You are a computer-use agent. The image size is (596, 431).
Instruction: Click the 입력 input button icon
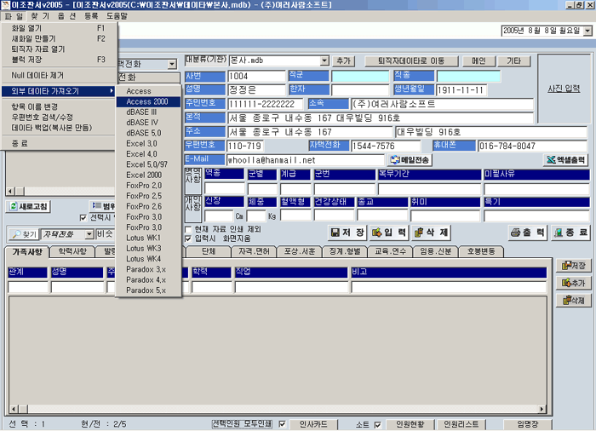[x=388, y=233]
